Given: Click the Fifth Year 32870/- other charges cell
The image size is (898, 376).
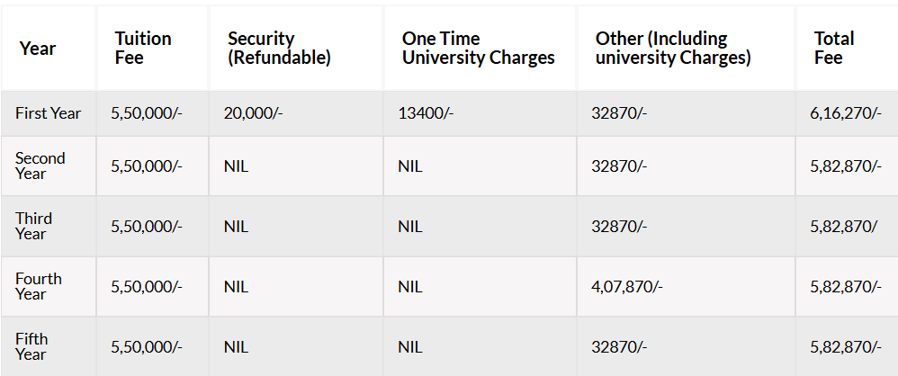Looking at the screenshot, I should coord(619,347).
